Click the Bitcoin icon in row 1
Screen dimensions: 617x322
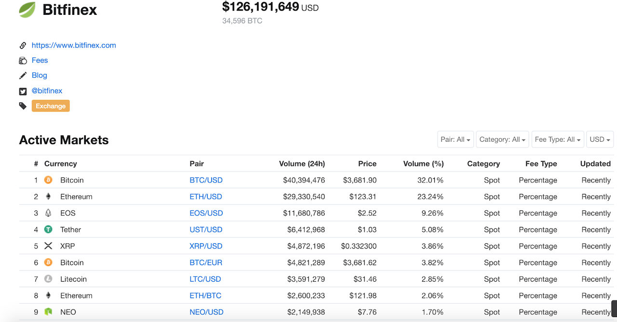tap(48, 180)
